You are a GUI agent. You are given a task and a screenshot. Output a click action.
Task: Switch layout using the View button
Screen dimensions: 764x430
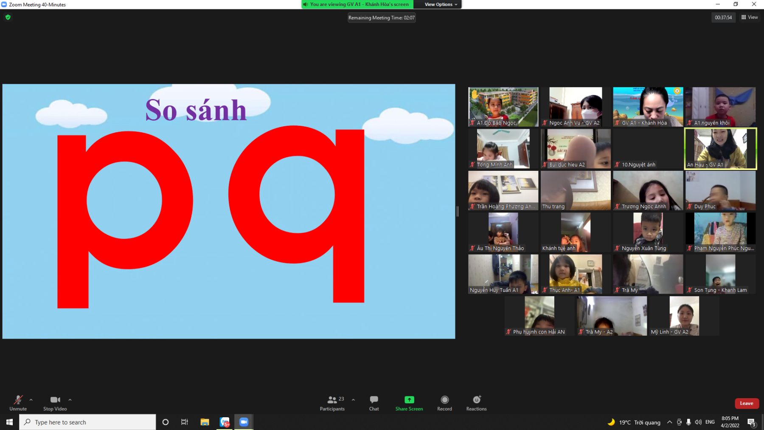point(750,17)
